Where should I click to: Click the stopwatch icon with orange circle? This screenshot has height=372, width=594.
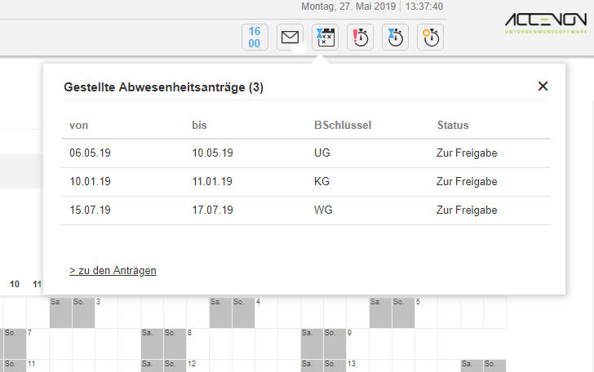(x=430, y=38)
